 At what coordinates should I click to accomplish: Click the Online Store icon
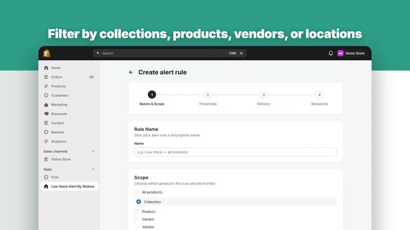[46, 159]
